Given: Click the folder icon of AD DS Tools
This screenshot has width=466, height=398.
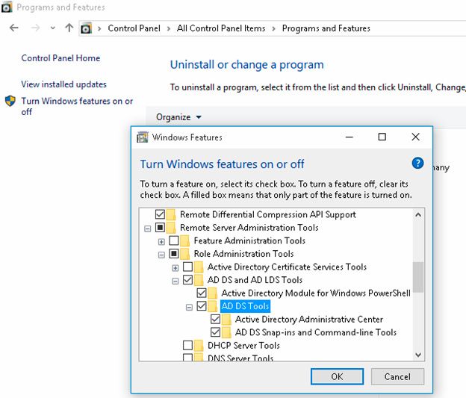Looking at the screenshot, I should coord(213,306).
